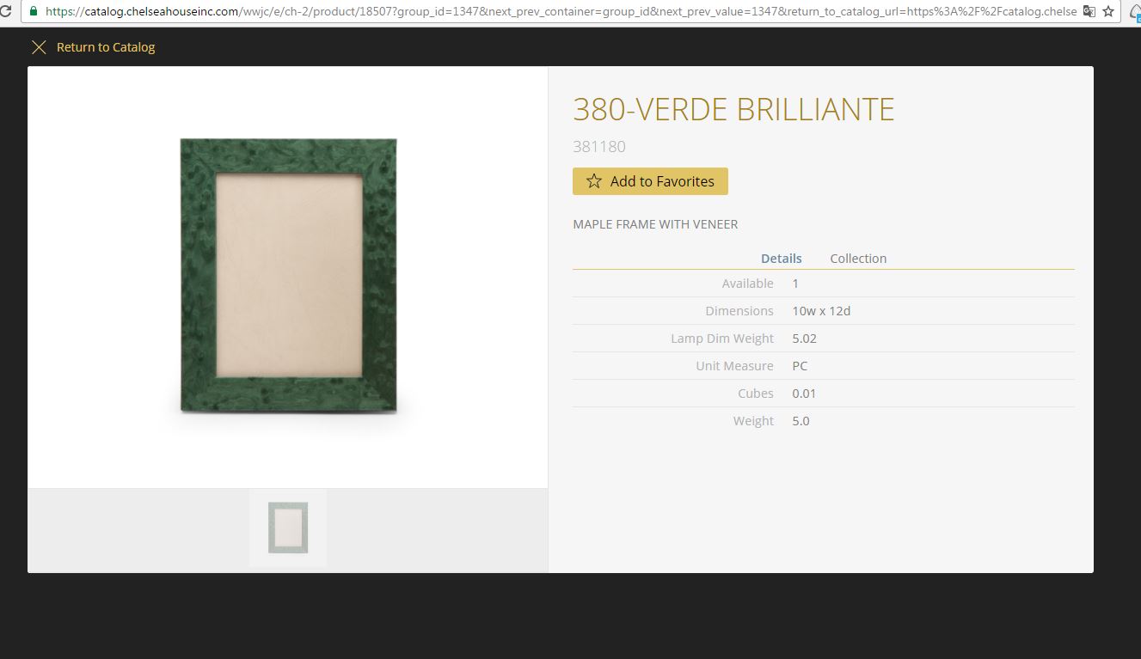
Task: Click the 381180 item number text
Action: (599, 147)
